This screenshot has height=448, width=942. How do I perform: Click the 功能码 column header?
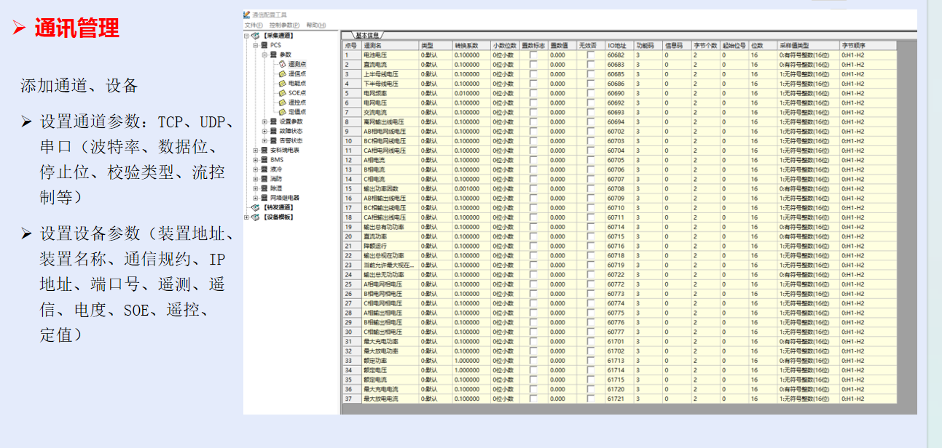[648, 45]
